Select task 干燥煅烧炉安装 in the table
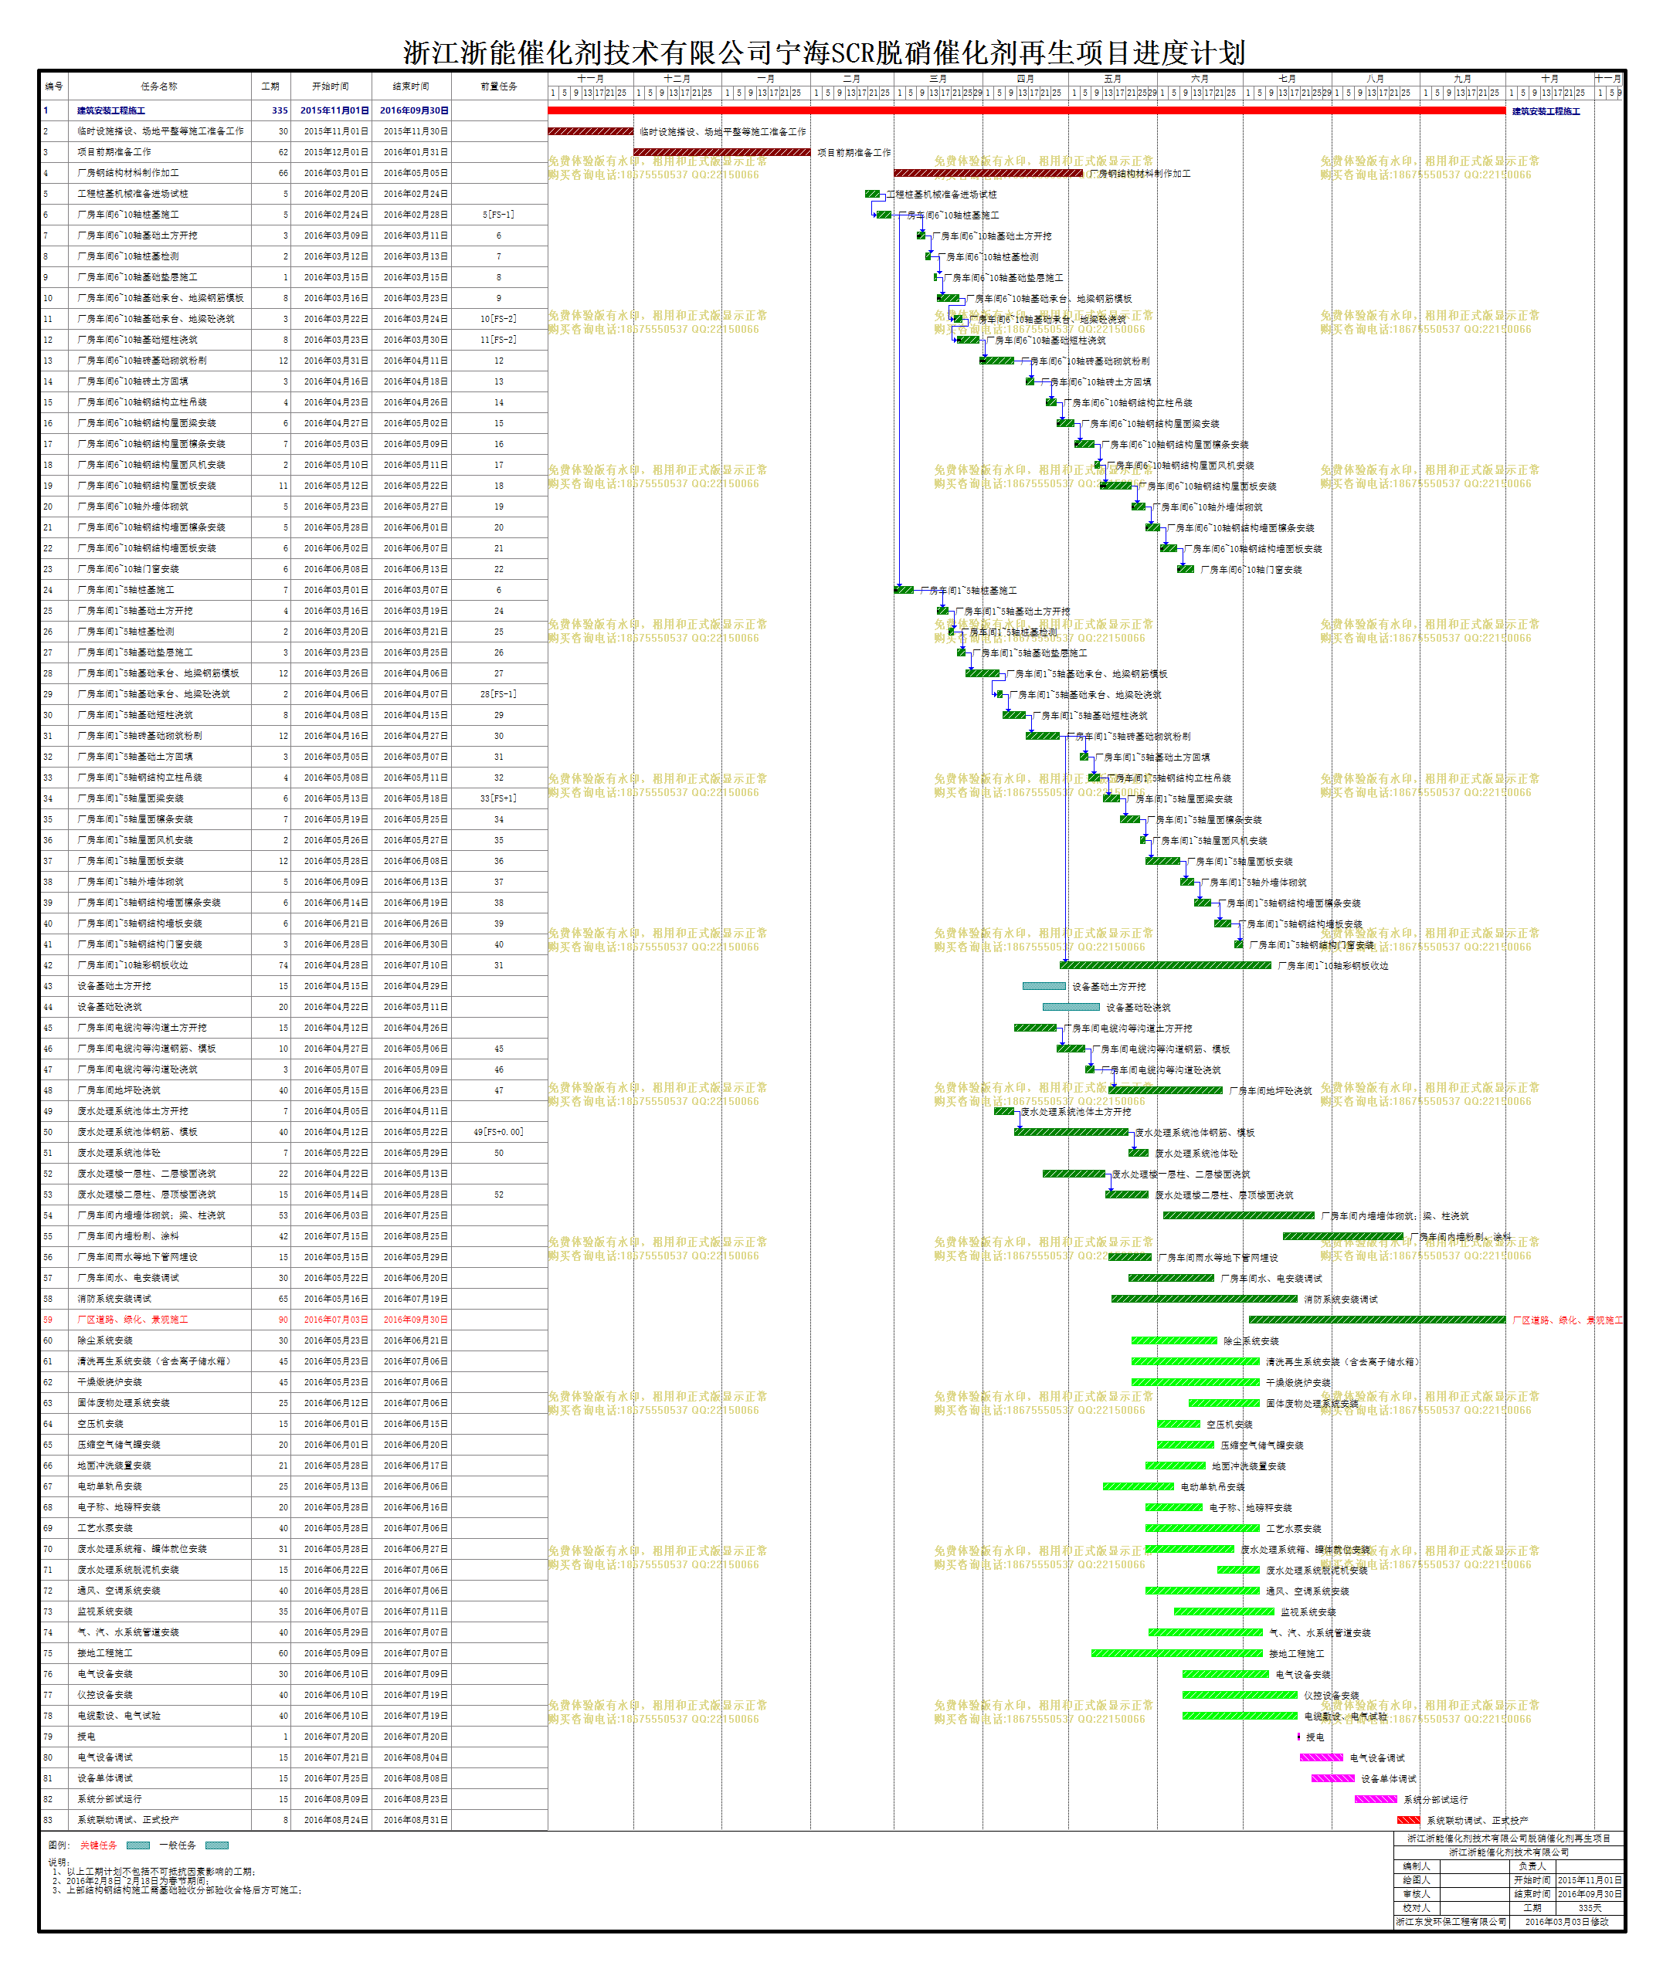 pos(110,1382)
